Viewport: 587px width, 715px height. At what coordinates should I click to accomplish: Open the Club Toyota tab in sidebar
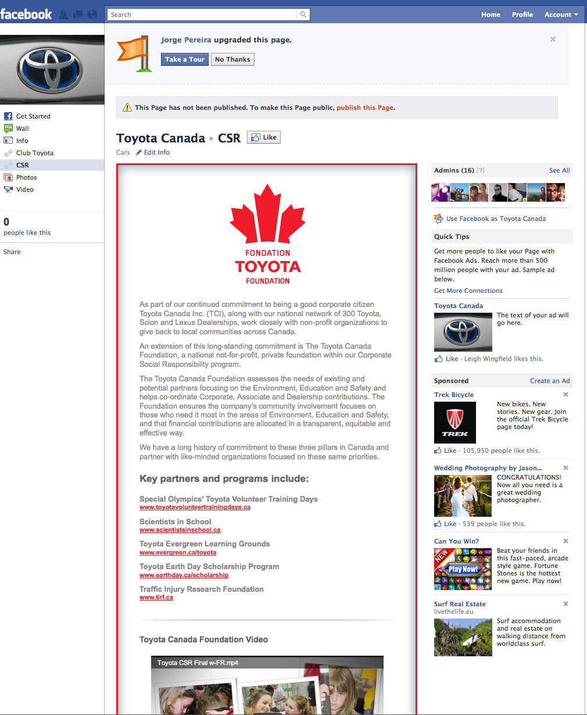click(x=34, y=153)
